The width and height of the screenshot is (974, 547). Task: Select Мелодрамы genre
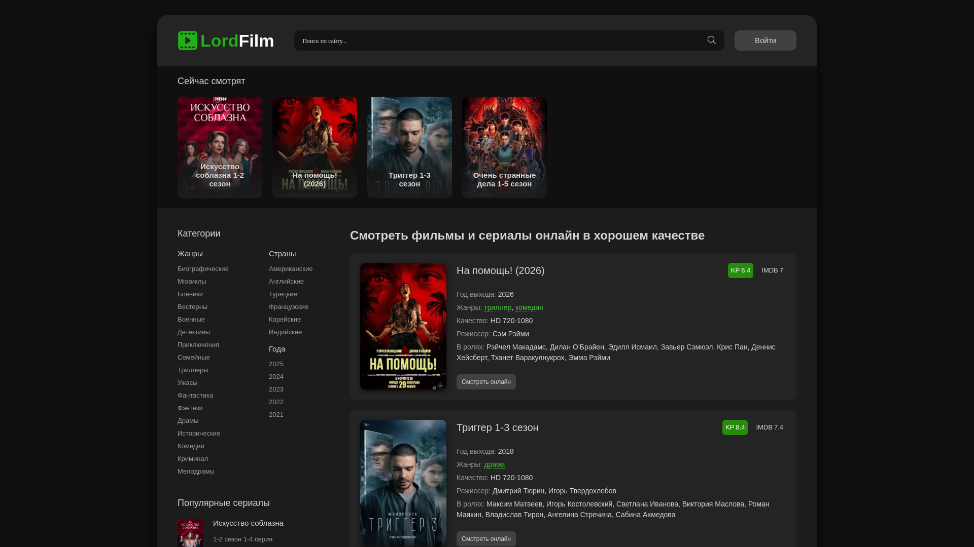pyautogui.click(x=196, y=472)
